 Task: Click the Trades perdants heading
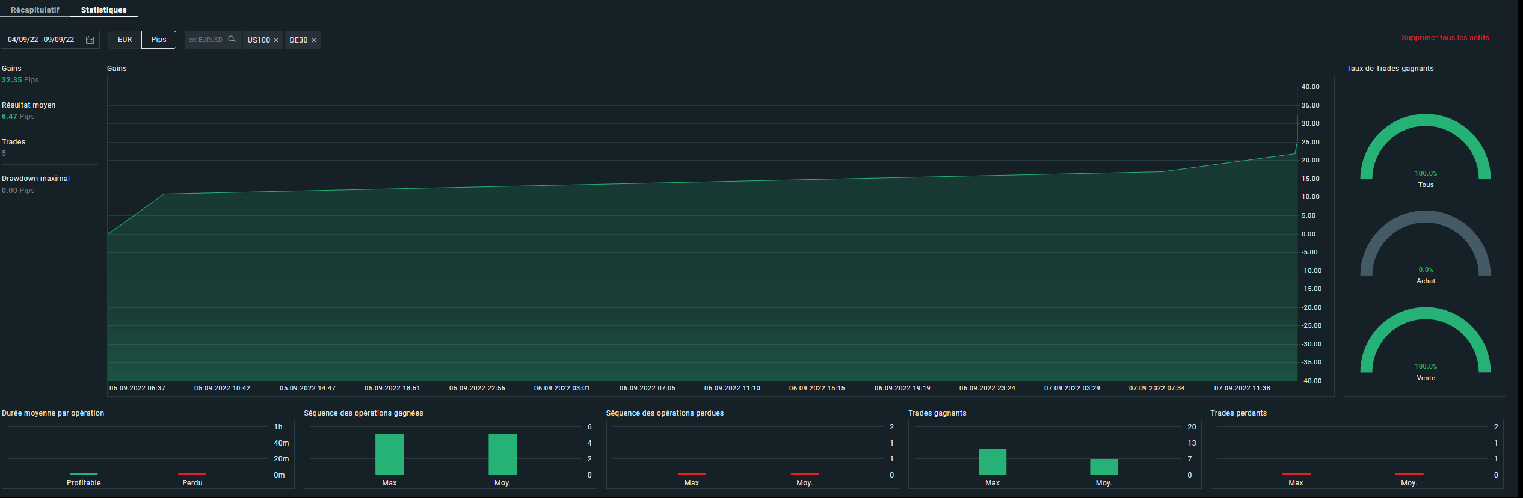(1238, 413)
